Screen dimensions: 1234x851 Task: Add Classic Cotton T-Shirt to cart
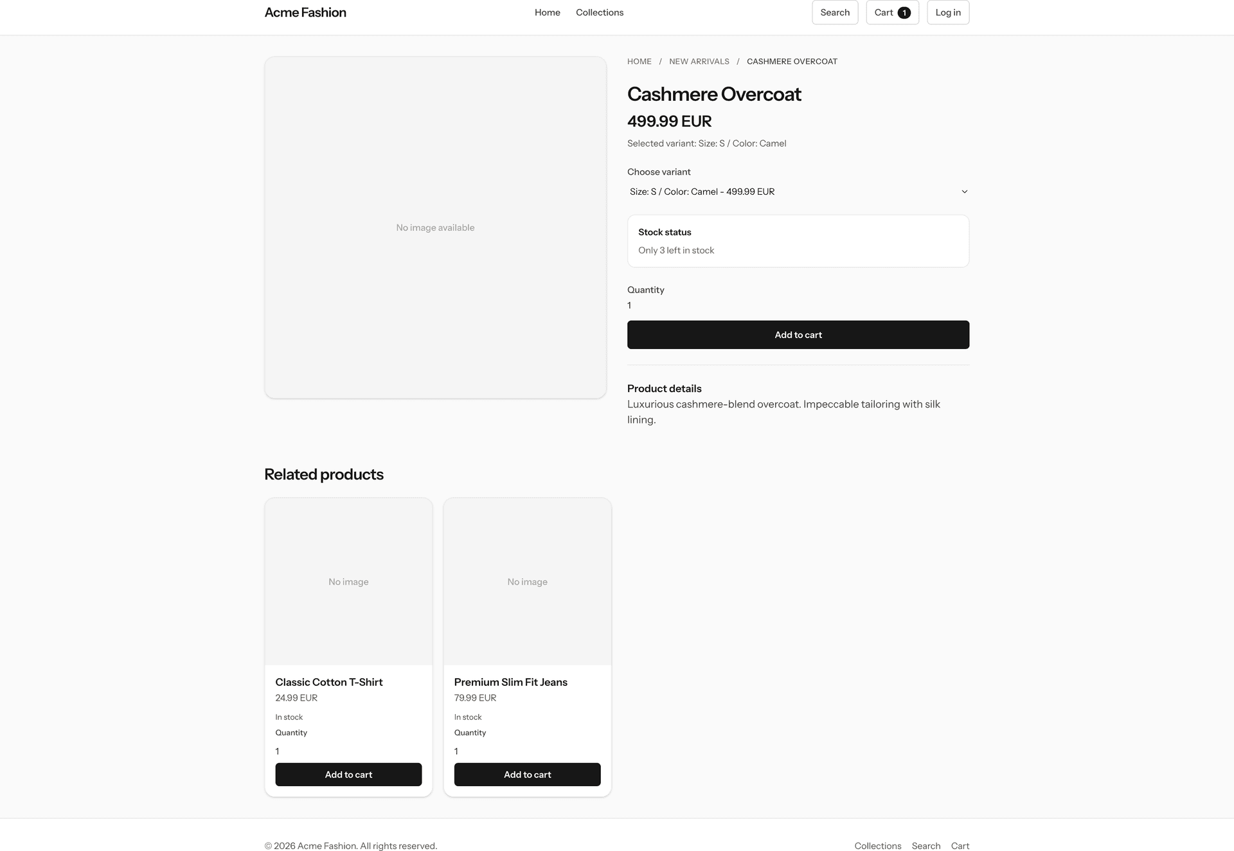348,774
